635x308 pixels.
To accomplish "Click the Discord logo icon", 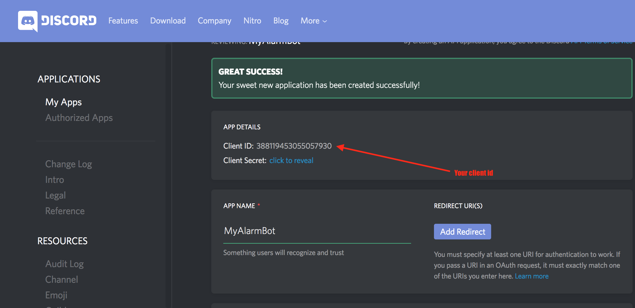I will pyautogui.click(x=28, y=20).
